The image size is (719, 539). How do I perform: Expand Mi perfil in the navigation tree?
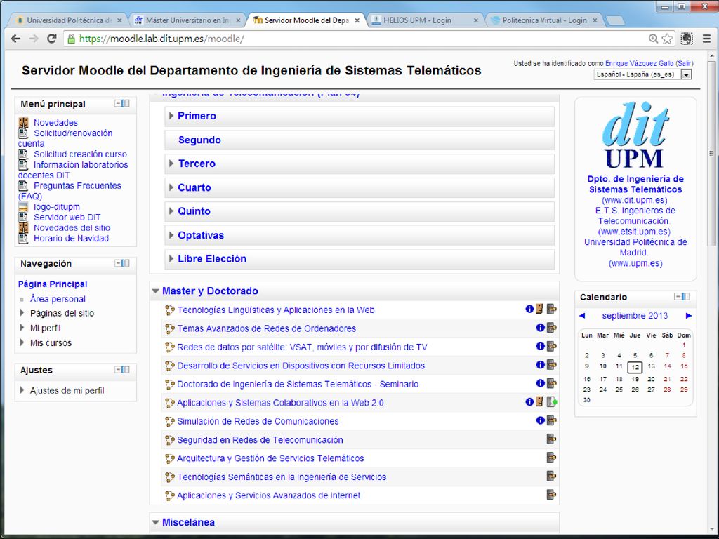tap(22, 328)
